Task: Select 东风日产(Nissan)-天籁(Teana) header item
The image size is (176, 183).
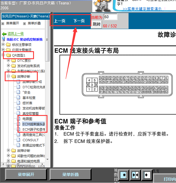Action: coord(26,16)
